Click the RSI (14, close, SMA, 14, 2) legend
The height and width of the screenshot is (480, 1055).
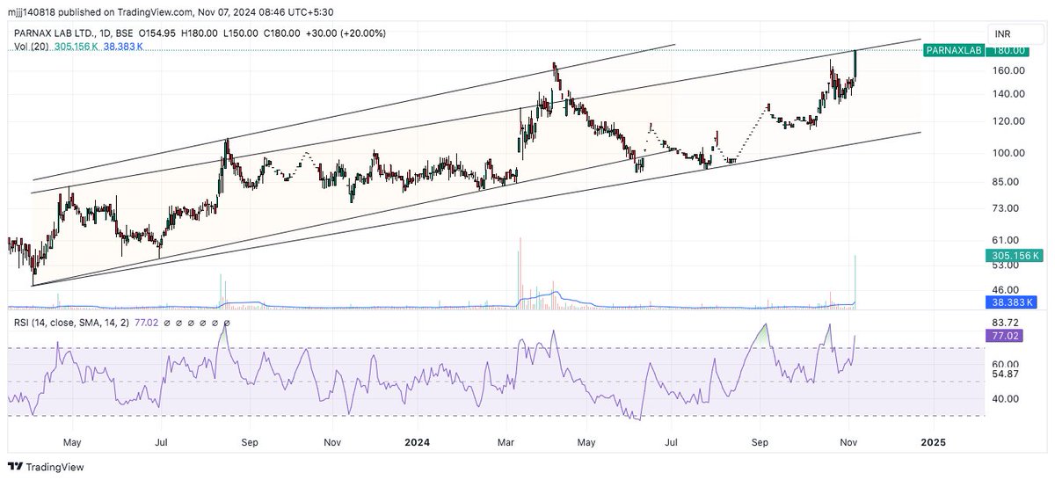click(70, 323)
